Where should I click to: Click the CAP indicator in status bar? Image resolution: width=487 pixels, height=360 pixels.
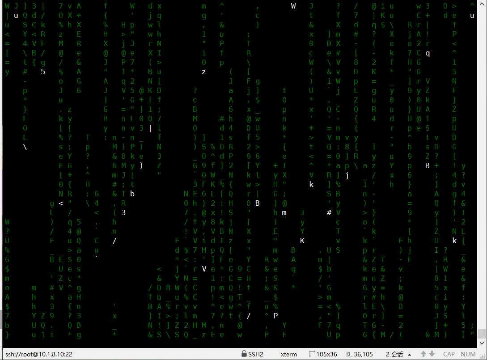point(449,354)
